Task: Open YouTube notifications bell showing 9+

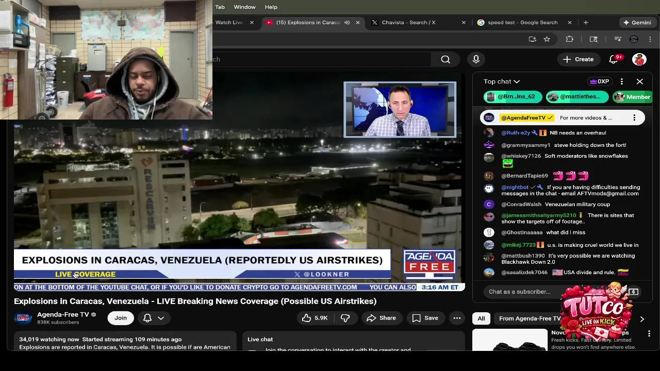Action: (614, 59)
